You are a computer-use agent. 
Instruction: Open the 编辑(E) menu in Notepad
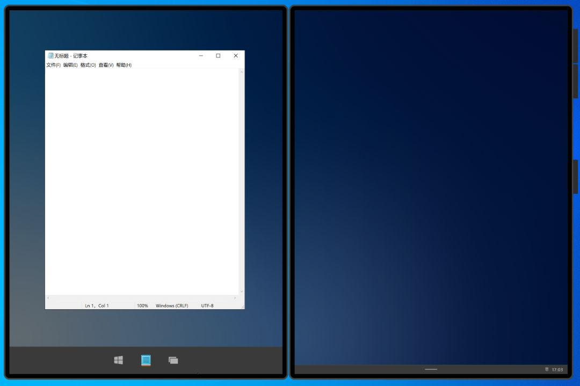click(70, 65)
